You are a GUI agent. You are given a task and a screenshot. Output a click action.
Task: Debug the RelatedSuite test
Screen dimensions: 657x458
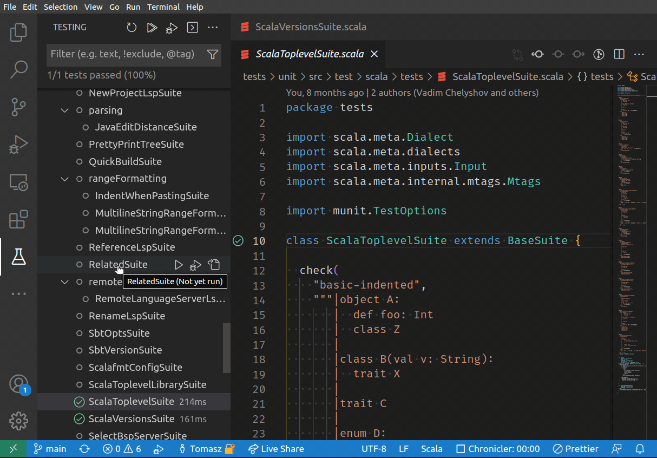click(x=196, y=265)
